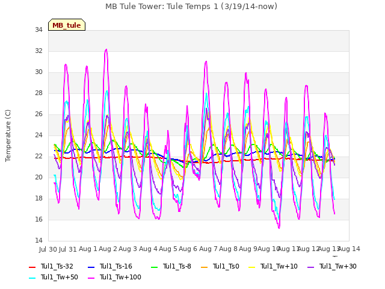Image resolution: width=385 pixels, height=289 pixels.
Task: Select legend text Tul1_Ts0
Action: tap(226, 266)
